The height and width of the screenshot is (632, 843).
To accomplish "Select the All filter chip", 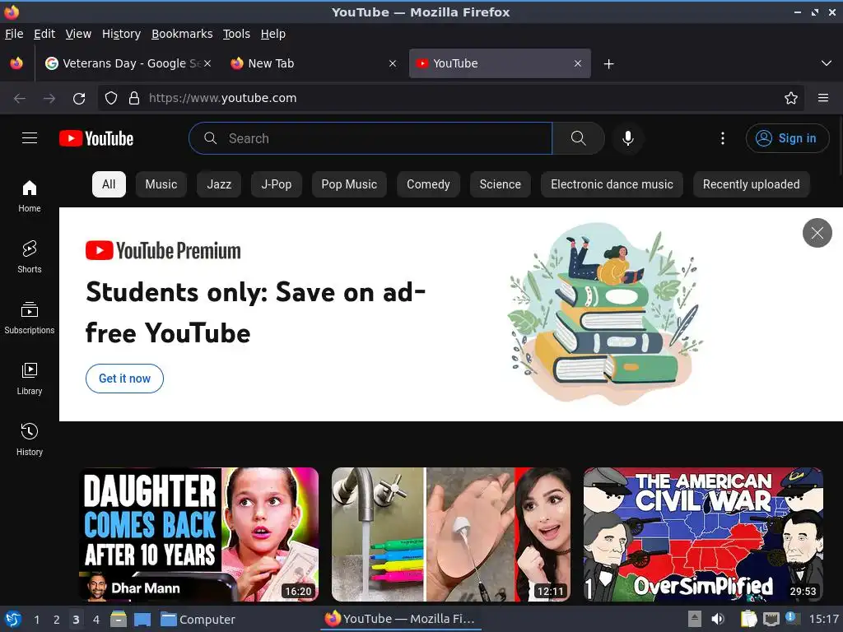I will 109,184.
